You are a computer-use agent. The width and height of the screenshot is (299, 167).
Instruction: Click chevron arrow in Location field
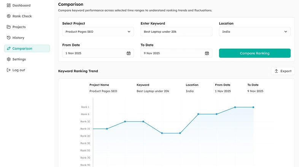coord(286,32)
